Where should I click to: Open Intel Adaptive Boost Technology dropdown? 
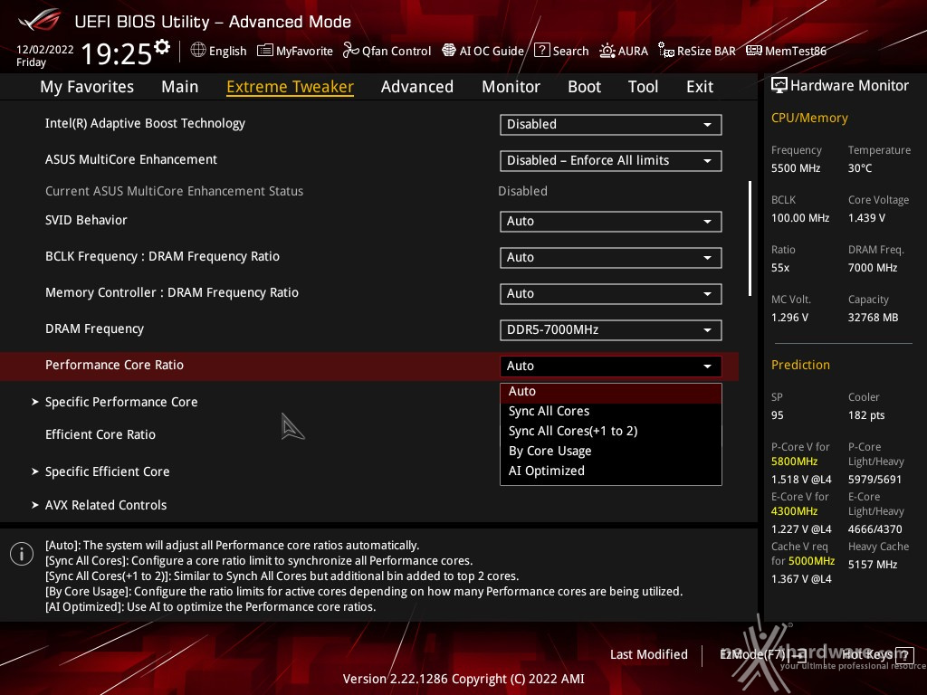611,125
